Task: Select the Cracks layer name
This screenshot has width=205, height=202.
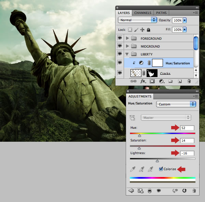Action: coord(165,73)
